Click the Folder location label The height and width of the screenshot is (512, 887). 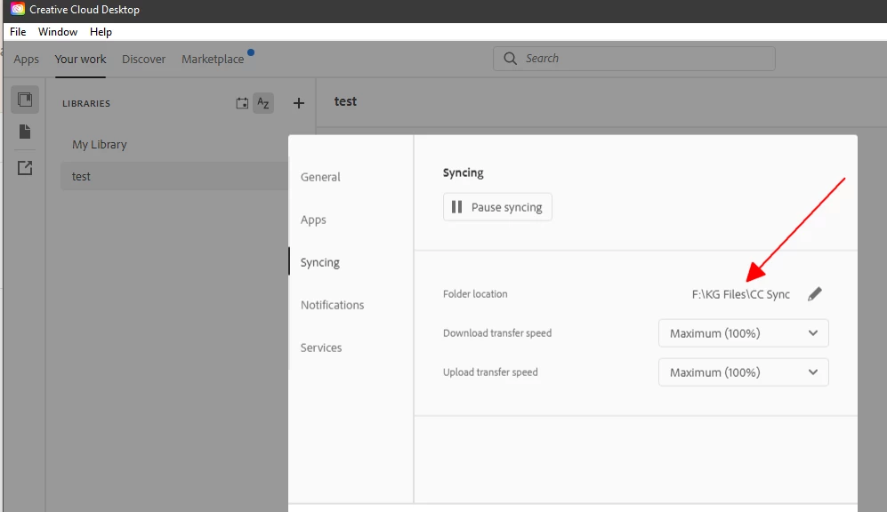point(475,294)
